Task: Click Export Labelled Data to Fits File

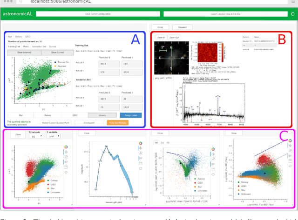Action: 225,14
